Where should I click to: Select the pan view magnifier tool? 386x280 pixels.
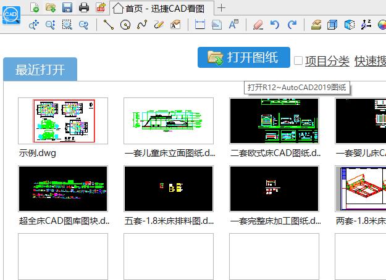point(34,25)
